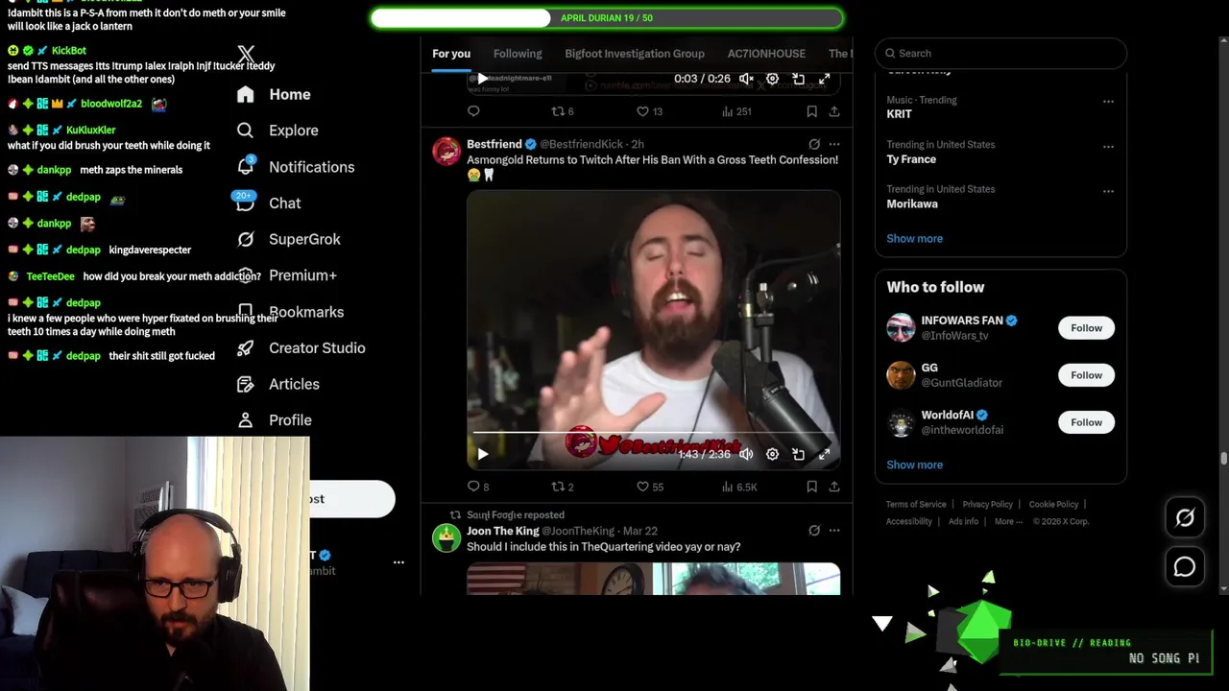The height and width of the screenshot is (691, 1229).
Task: Follow INFOWARS FAN account
Action: coord(1086,328)
